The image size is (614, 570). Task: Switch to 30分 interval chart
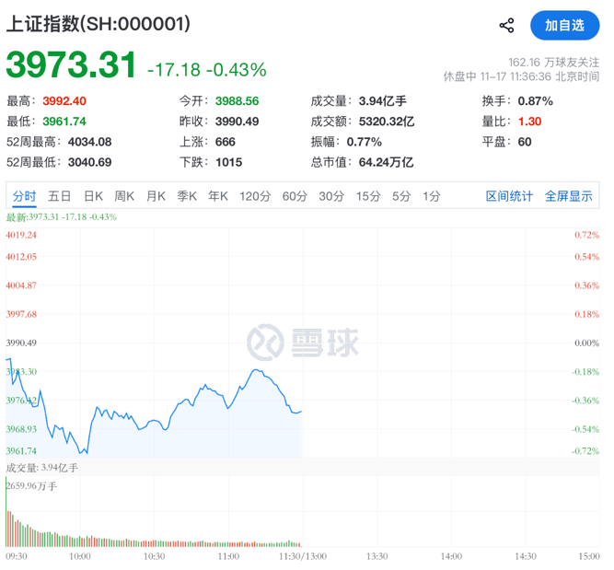[331, 196]
